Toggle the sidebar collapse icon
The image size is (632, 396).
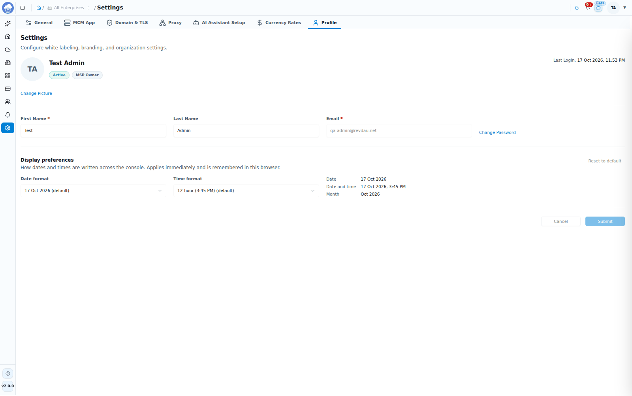point(23,8)
